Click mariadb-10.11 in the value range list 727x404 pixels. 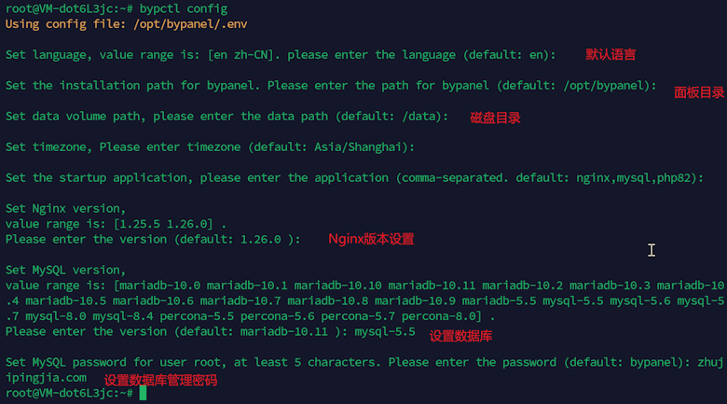click(x=432, y=286)
